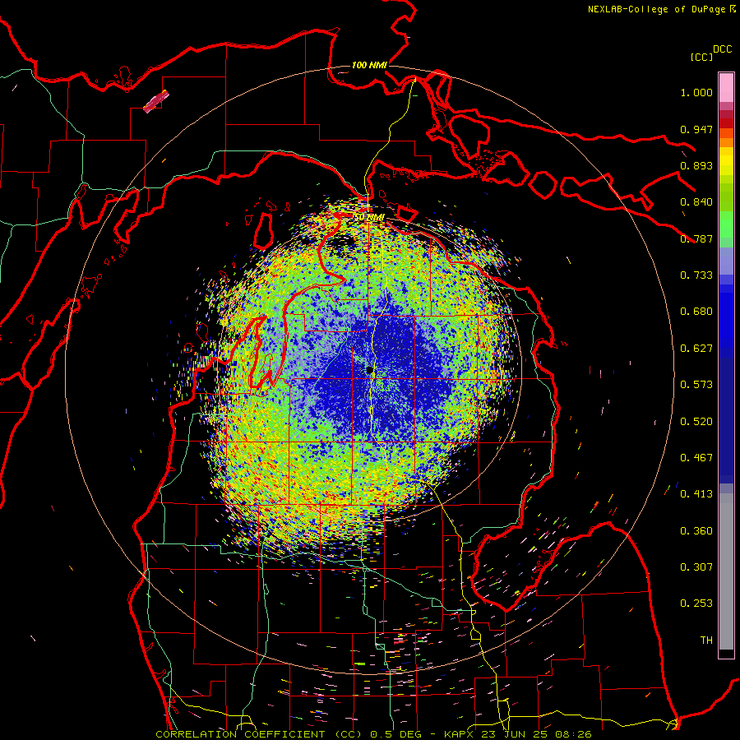740x740 pixels.
Task: Click the 0.360 scale value
Action: (x=696, y=531)
